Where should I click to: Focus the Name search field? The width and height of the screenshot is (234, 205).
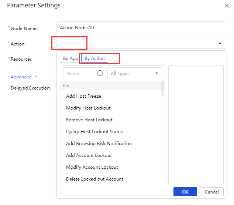[80, 73]
